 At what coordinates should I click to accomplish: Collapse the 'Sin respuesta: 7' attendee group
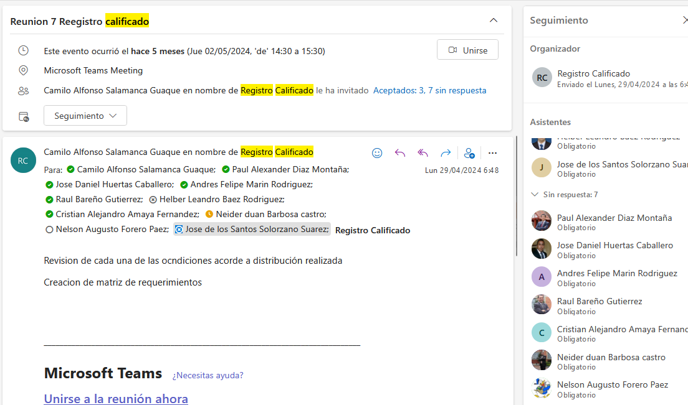point(535,195)
